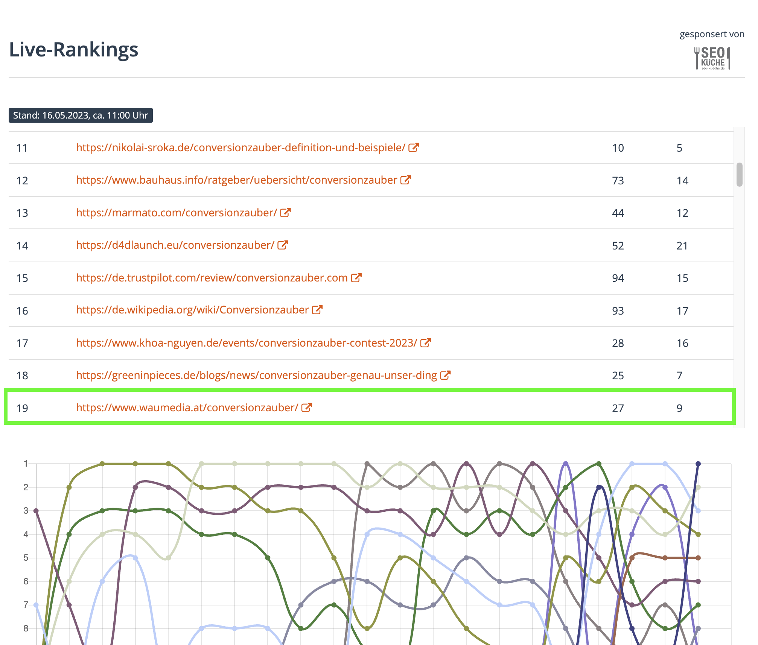Click external-link icon after bauhaus.info URL
Screen dimensions: 758x645
click(405, 180)
